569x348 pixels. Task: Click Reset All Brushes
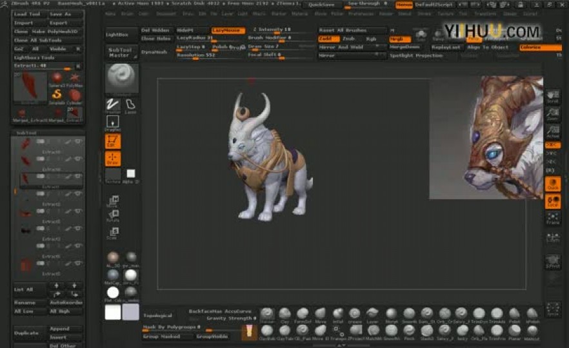pos(352,30)
